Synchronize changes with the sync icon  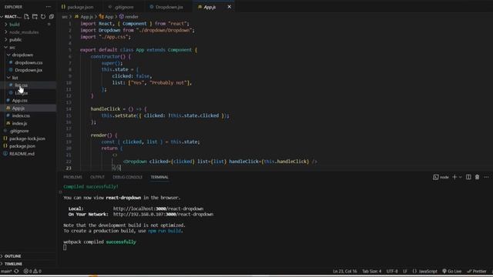pyautogui.click(x=17, y=271)
